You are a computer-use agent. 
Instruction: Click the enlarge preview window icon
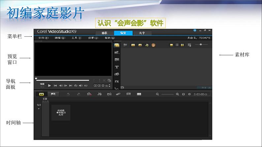(x=110, y=81)
